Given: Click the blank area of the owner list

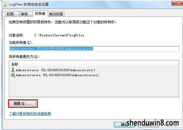Looking at the screenshot, I should pyautogui.click(x=94, y=87).
